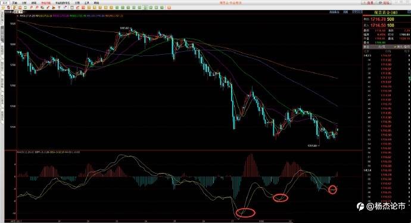Click the last orange icon ending the toolbar
The height and width of the screenshot is (223, 411).
point(169,8)
